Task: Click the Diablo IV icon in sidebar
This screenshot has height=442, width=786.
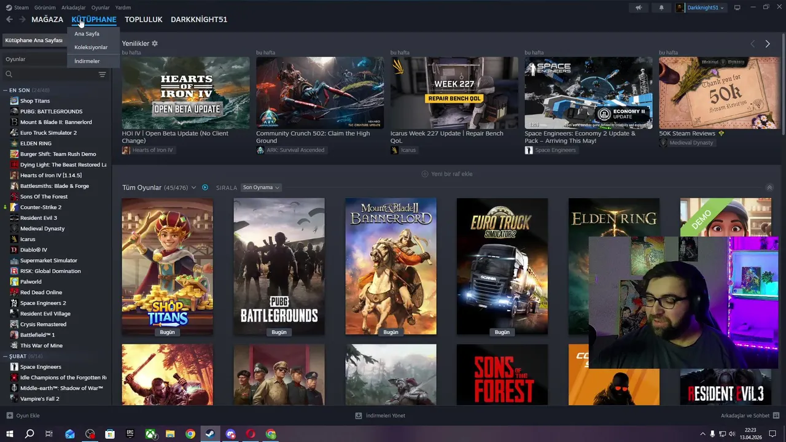Action: (14, 250)
